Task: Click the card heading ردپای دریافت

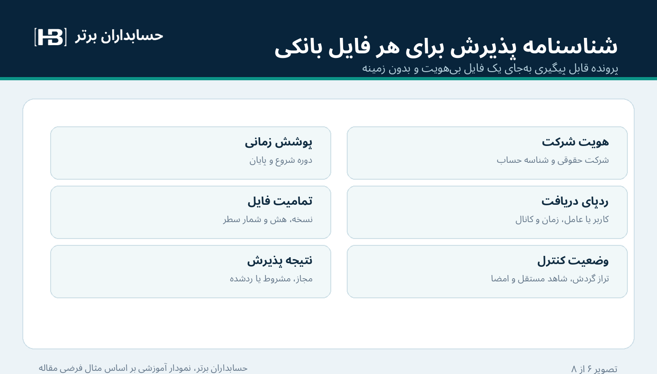Action: [575, 201]
